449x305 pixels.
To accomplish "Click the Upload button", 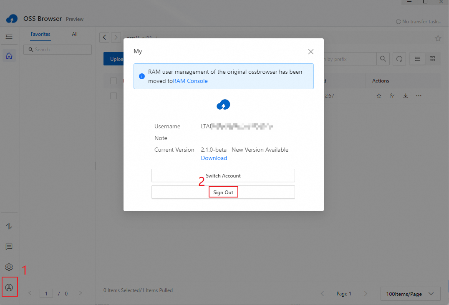I will [x=114, y=59].
